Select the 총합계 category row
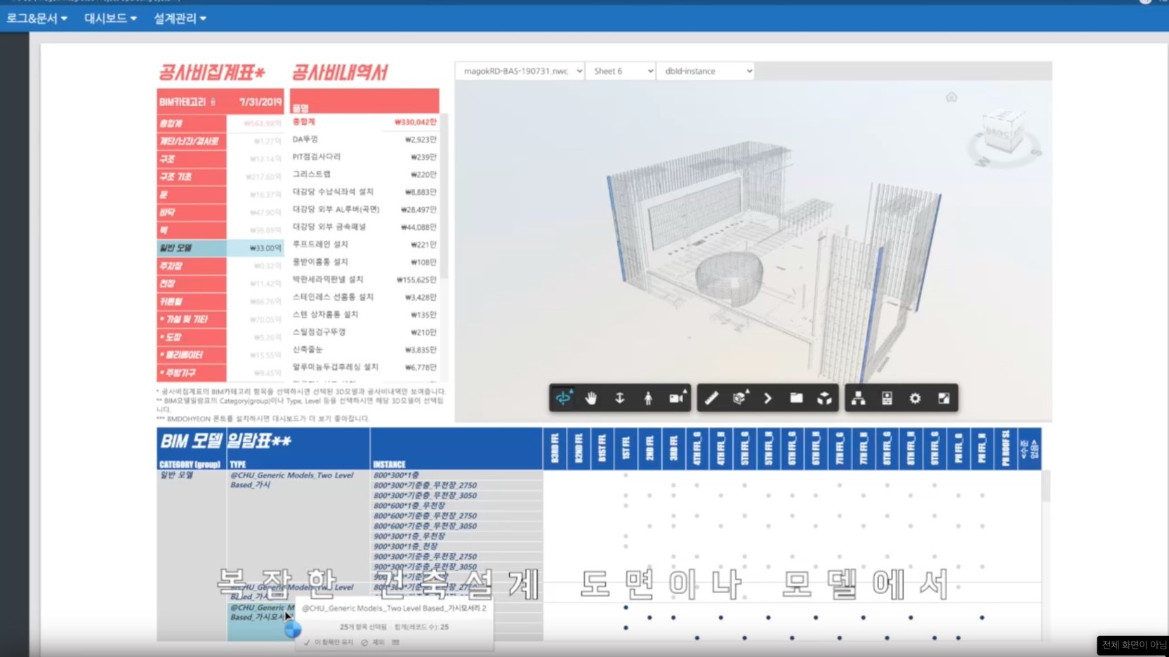This screenshot has width=1169, height=657. pos(220,123)
